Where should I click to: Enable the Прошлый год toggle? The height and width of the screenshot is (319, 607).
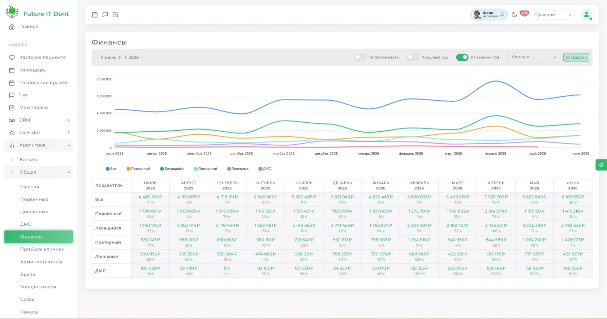[413, 57]
